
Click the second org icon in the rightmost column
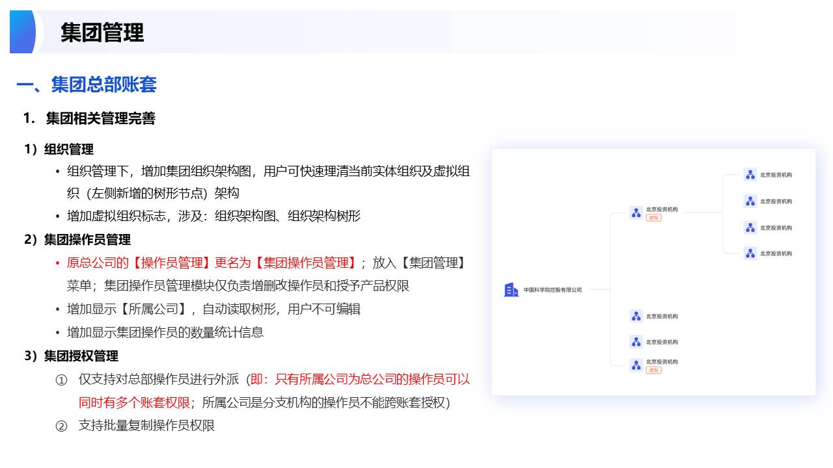(x=750, y=201)
